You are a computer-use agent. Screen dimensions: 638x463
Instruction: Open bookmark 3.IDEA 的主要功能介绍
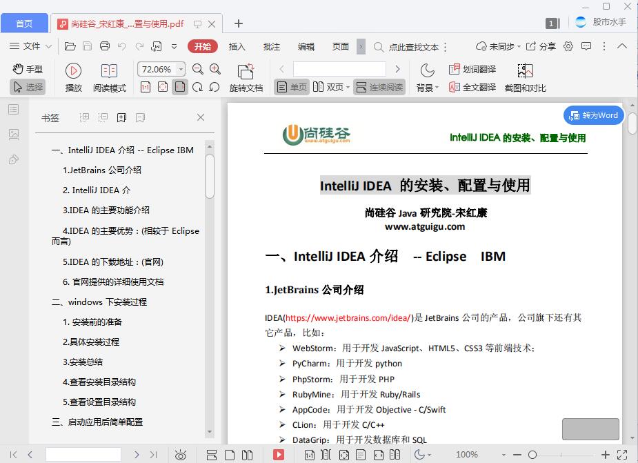[106, 210]
